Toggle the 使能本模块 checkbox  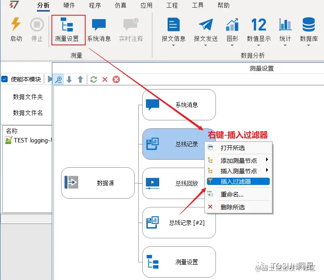point(4,79)
